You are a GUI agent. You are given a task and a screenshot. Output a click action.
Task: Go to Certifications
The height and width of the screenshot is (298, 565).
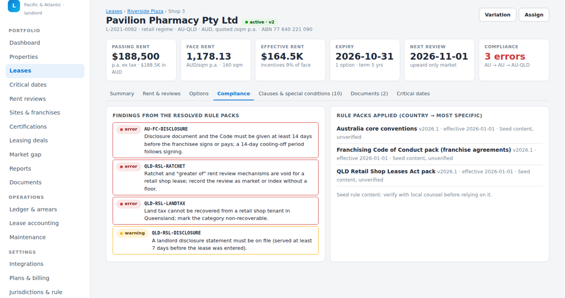(x=45, y=127)
